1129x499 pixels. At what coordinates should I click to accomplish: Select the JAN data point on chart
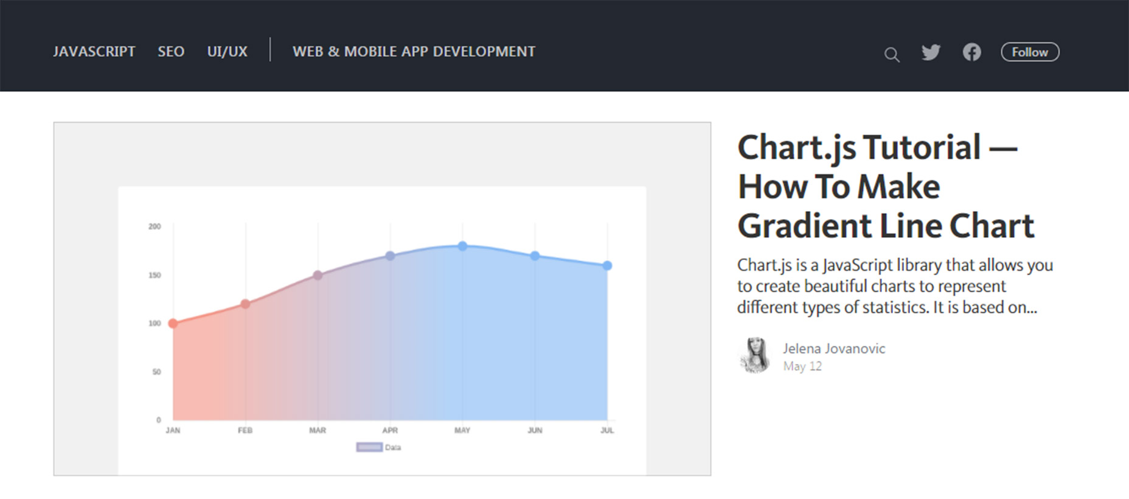pos(173,323)
